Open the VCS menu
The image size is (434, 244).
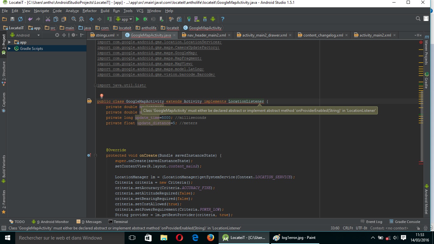click(140, 11)
